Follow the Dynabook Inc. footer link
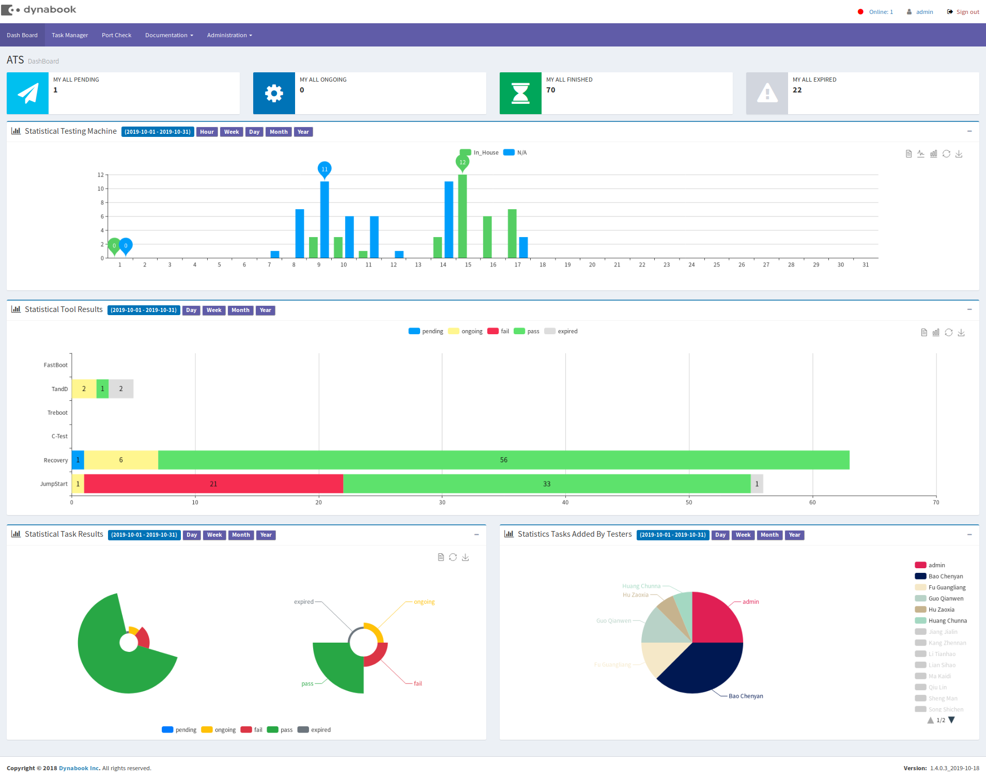The width and height of the screenshot is (986, 779). pyautogui.click(x=79, y=768)
